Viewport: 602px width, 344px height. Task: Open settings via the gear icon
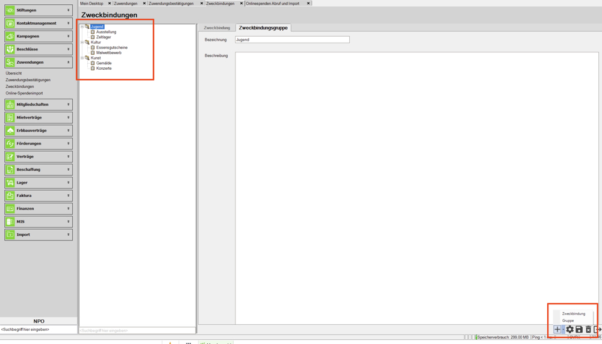tap(570, 330)
